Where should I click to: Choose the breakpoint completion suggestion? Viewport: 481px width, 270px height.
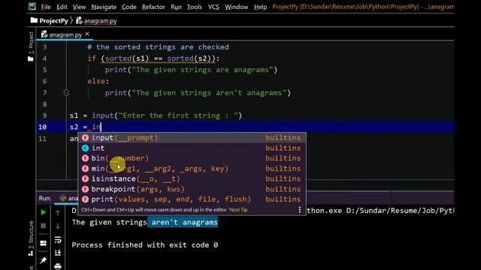point(192,189)
